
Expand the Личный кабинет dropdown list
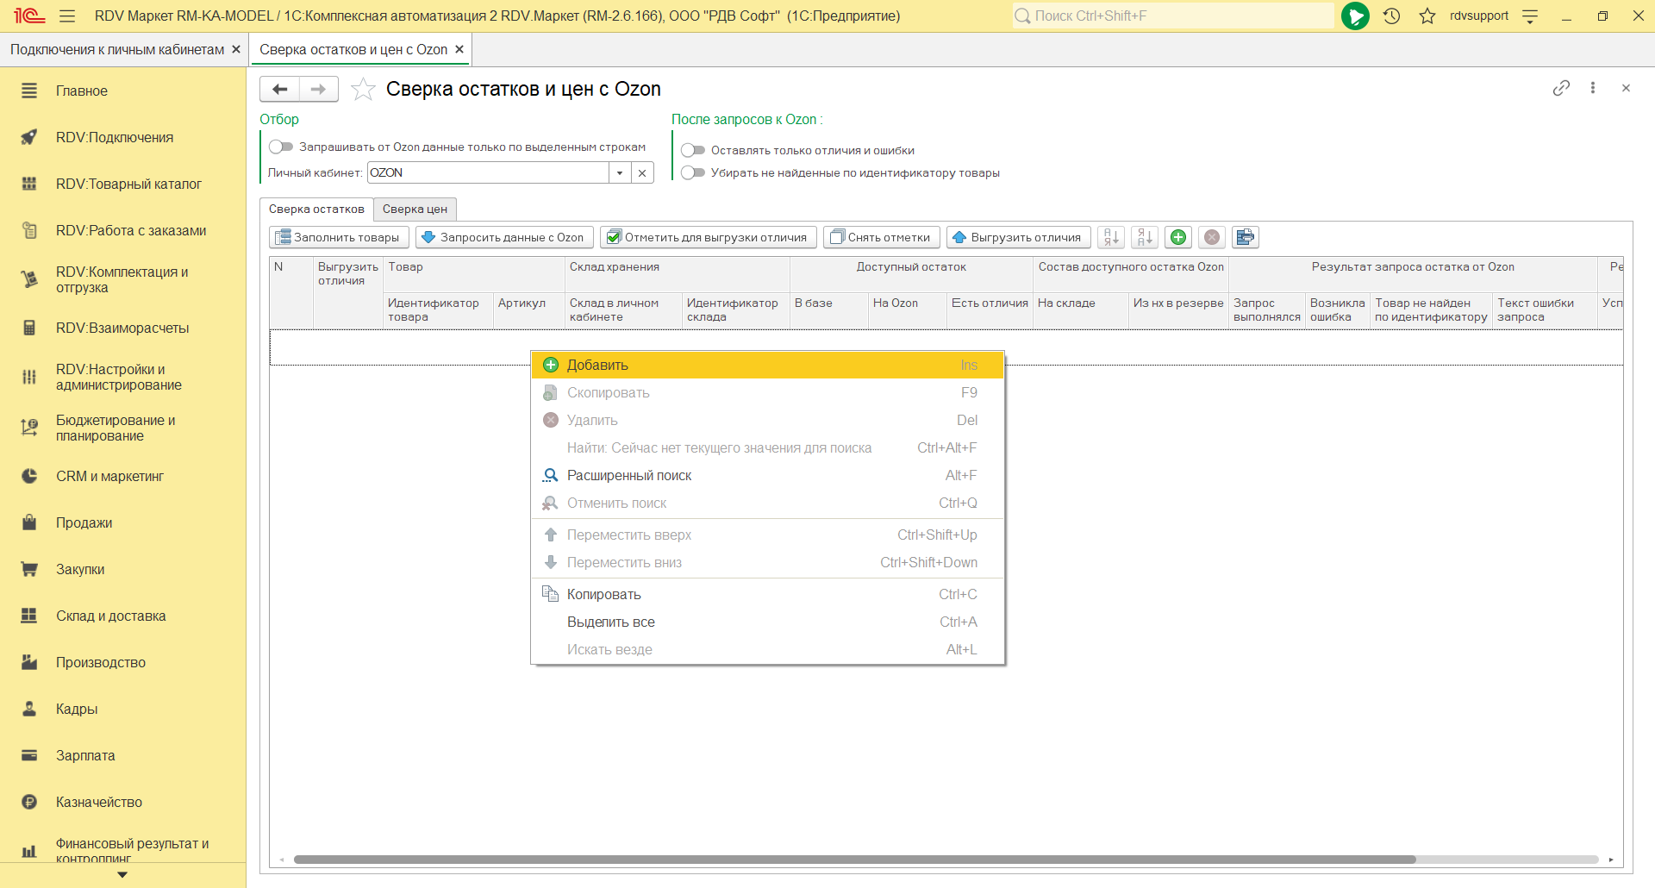pyautogui.click(x=620, y=172)
